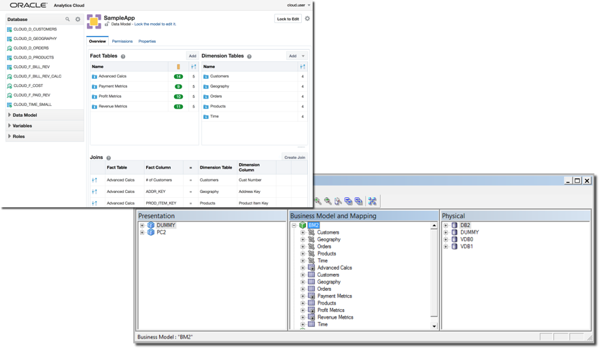Select CLOUD_D_ORDERS view icon in Database list

(x=10, y=48)
